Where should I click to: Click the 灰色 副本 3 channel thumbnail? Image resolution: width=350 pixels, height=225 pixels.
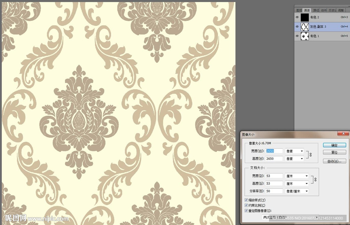pos(305,27)
